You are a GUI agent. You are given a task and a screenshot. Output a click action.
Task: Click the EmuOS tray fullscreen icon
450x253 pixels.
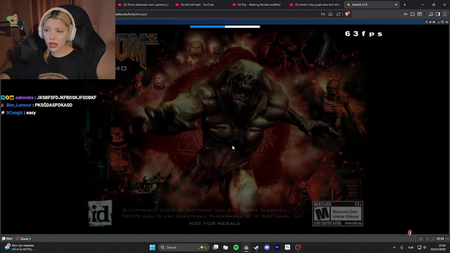[433, 239]
